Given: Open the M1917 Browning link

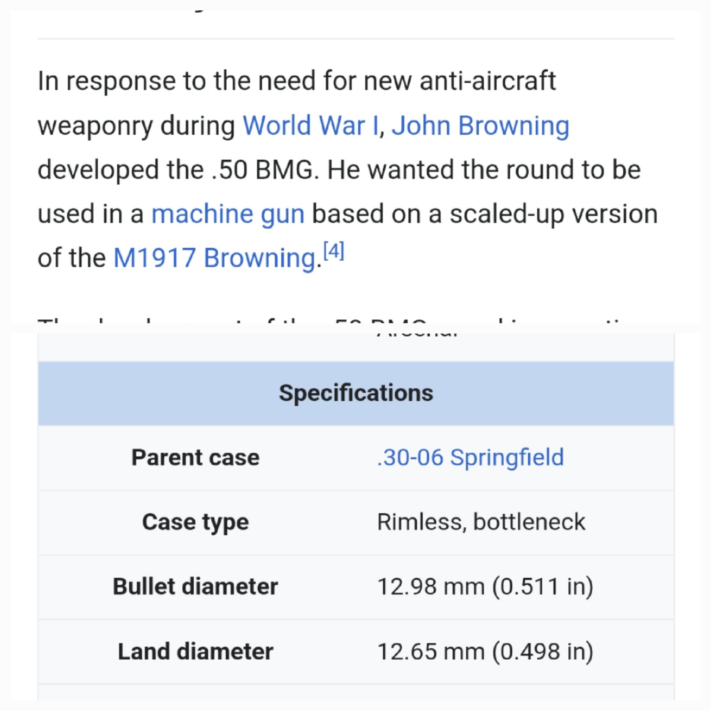Looking at the screenshot, I should point(214,258).
